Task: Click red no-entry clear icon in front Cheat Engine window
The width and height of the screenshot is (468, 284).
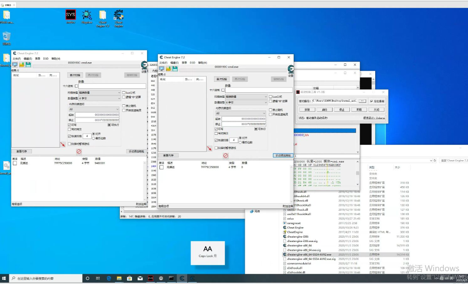Action: click(225, 155)
